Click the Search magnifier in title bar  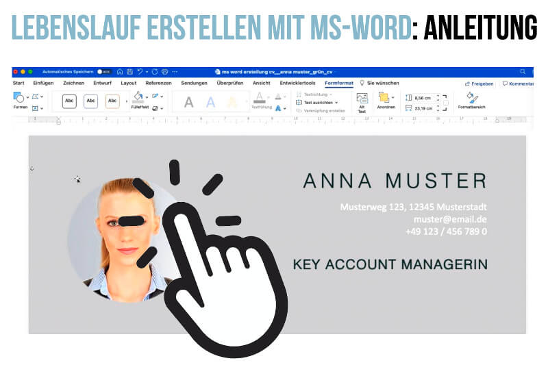pos(523,72)
